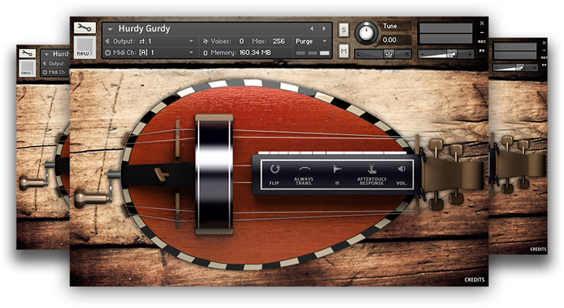Screen dimensions: 564x308
Task: Click the Flip icon on instrument panel
Action: tap(274, 169)
